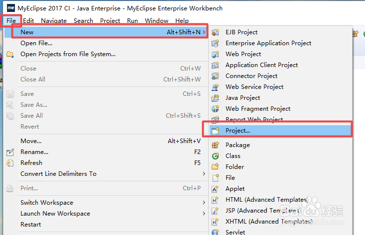365x235 pixels.
Task: Click the Connector Project icon
Action: (215, 76)
